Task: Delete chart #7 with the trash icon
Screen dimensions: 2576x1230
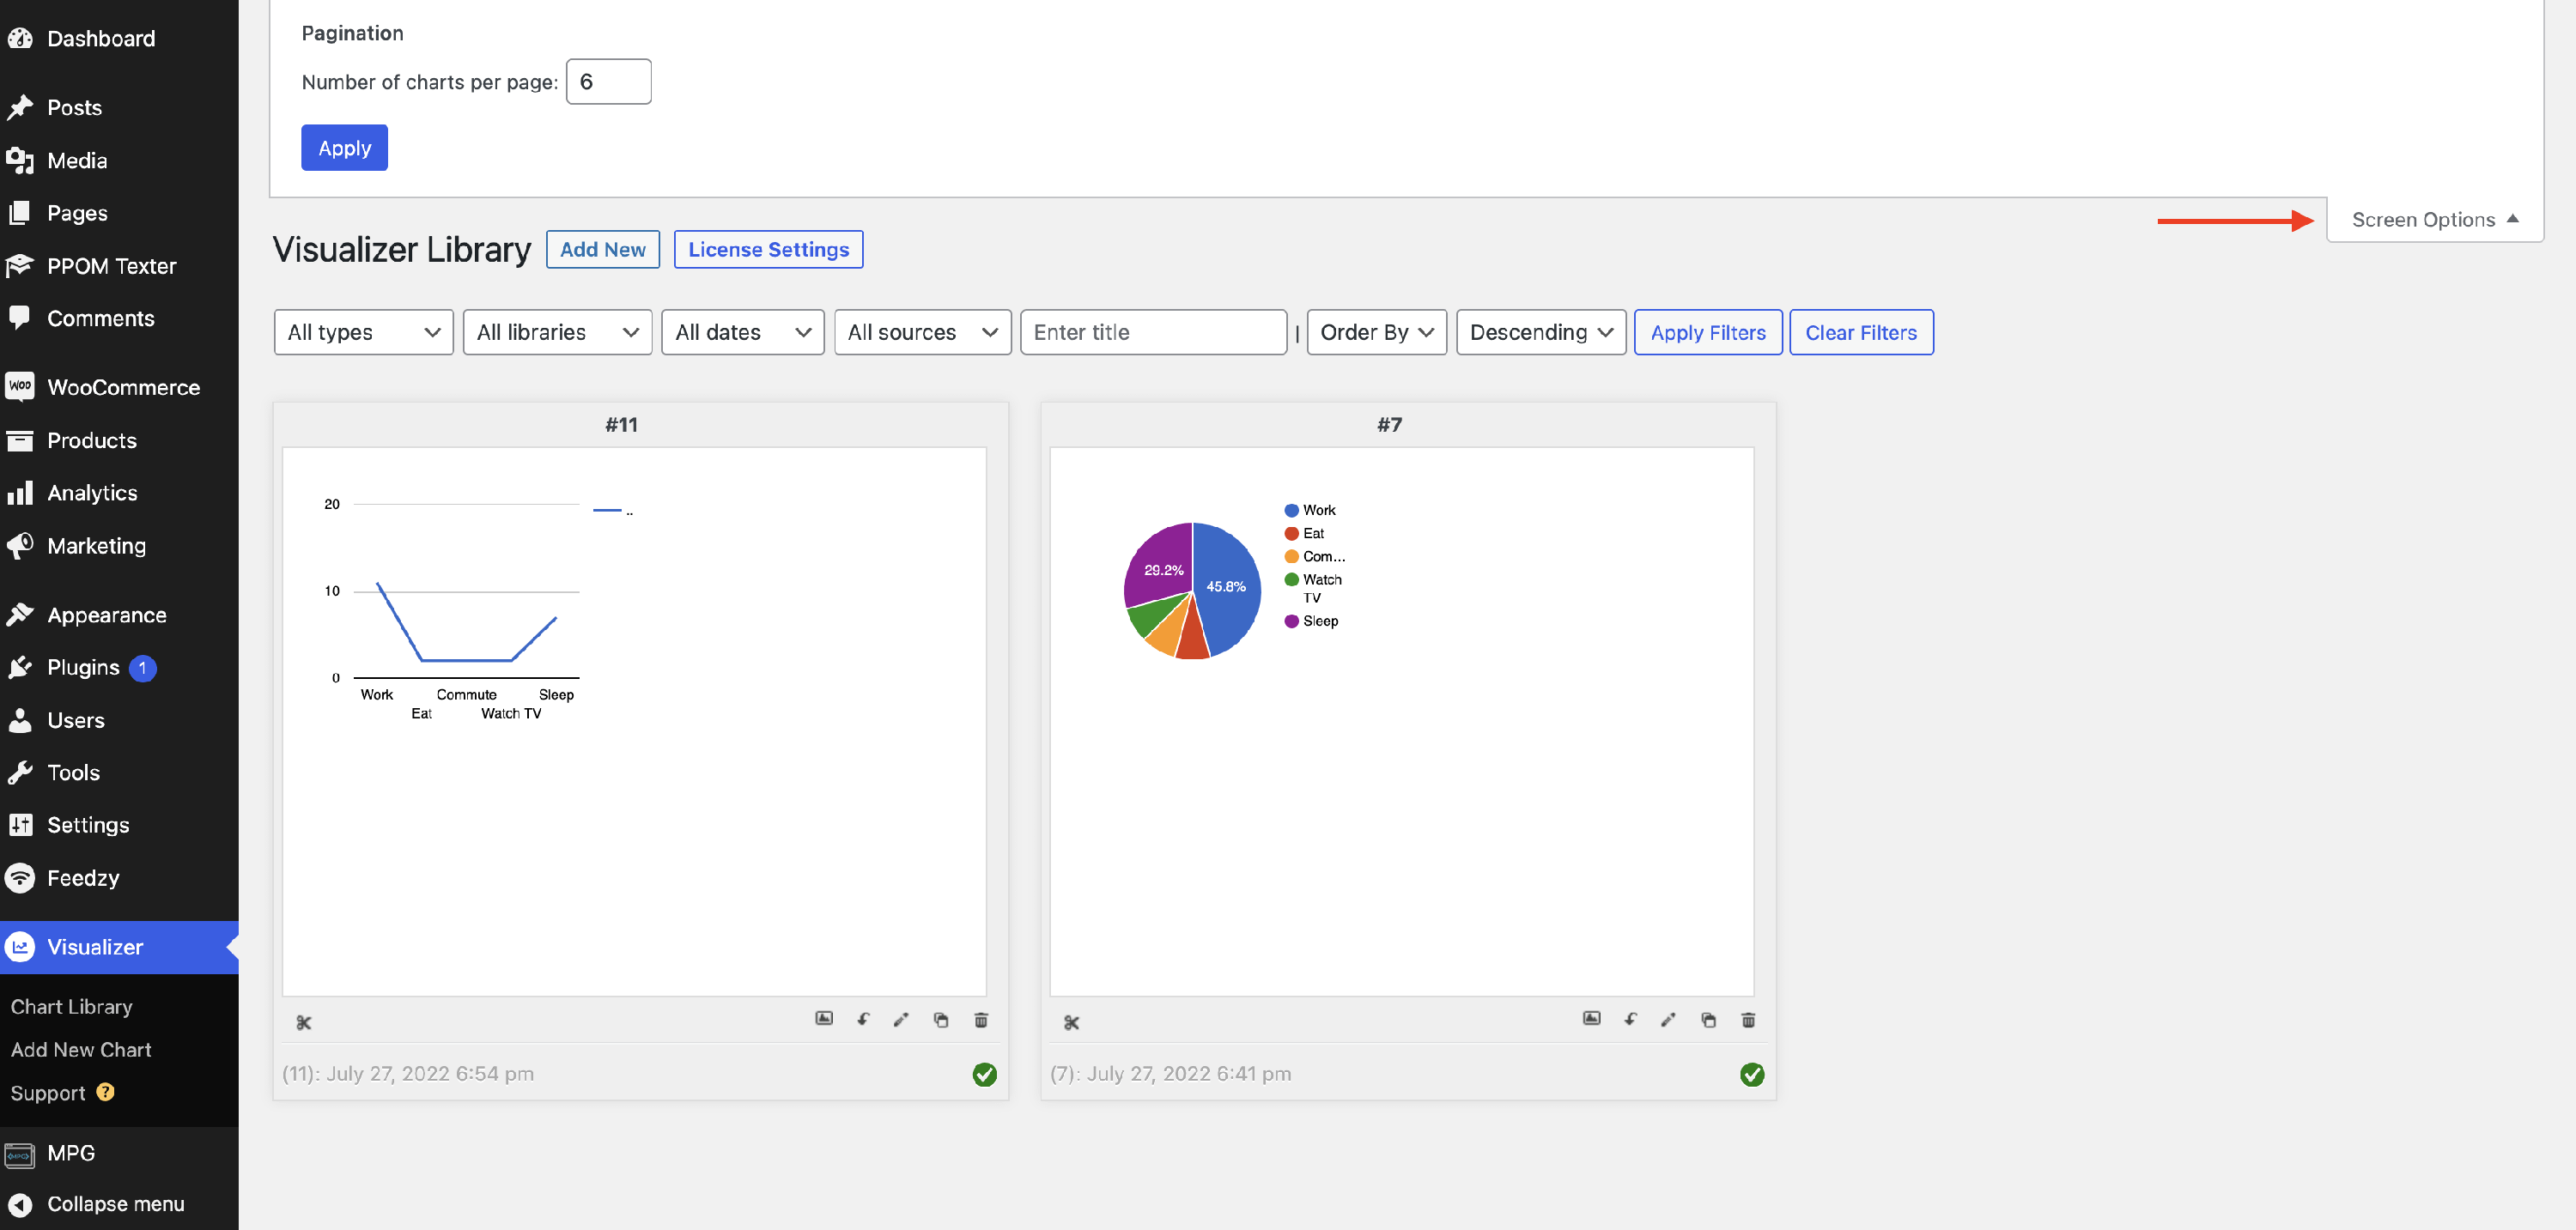Action: [x=1748, y=1020]
